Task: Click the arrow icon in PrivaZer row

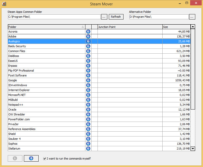Action: [88, 124]
